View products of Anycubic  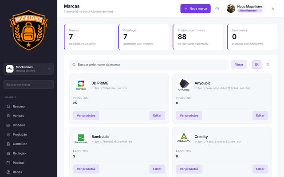(x=189, y=115)
